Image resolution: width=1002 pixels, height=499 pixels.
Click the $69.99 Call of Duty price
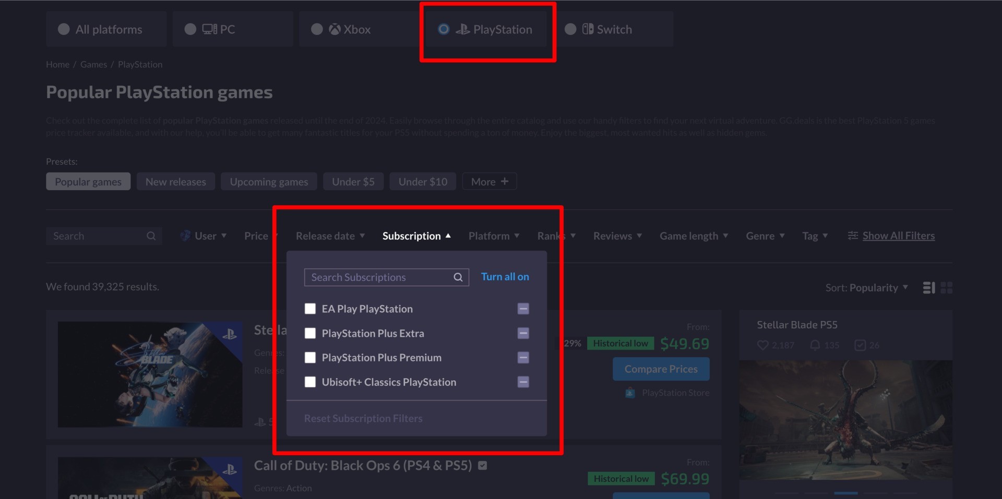685,479
